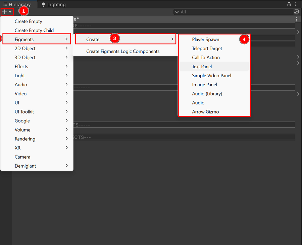
Task: Expand the 2D Object submenu
Action: 37,49
